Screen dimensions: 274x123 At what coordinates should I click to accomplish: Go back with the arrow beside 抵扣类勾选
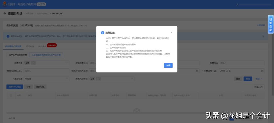(5, 13)
